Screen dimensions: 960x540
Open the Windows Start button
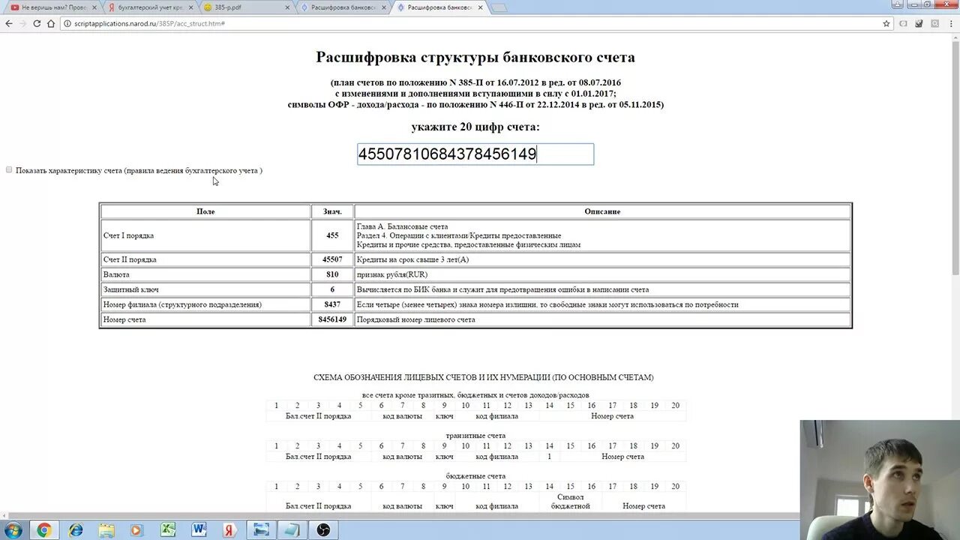pos(13,529)
